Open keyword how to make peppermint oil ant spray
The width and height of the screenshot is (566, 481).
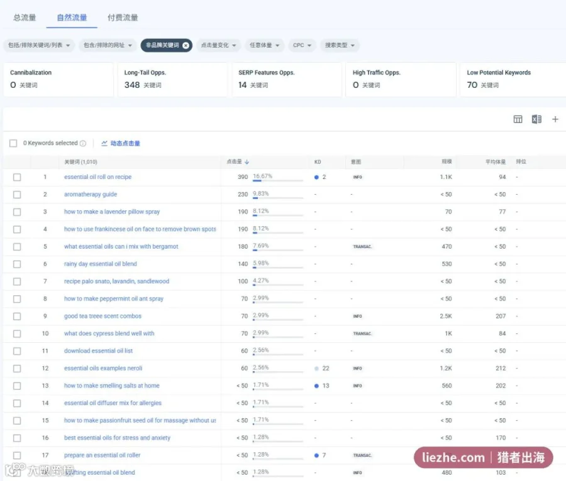point(114,299)
